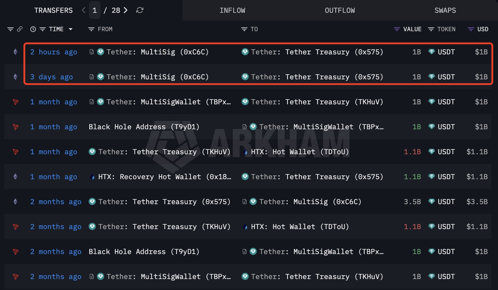
Task: Click the Ethereum chain icon in first row
Action: 15,52
